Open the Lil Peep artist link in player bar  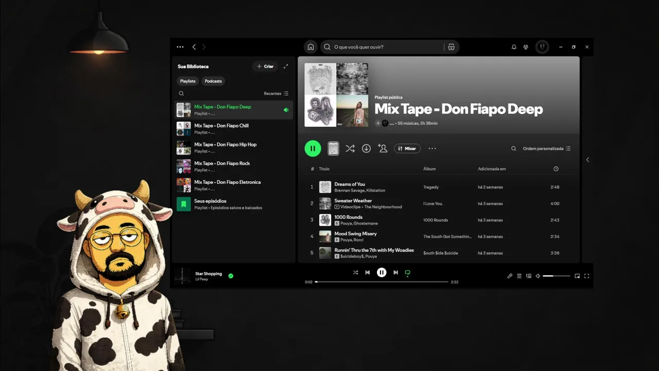coord(201,279)
